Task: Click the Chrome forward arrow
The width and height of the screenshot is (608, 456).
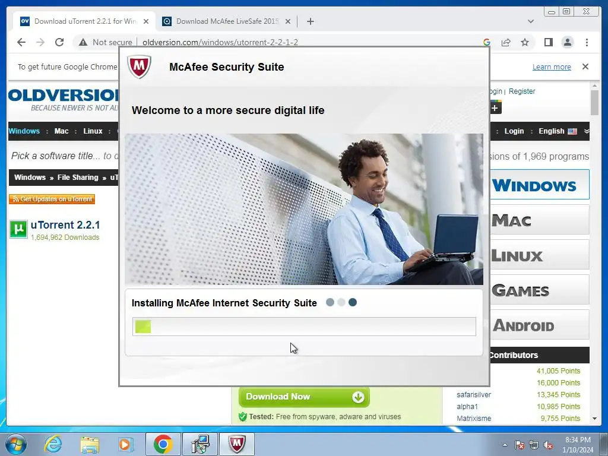Action: point(40,42)
